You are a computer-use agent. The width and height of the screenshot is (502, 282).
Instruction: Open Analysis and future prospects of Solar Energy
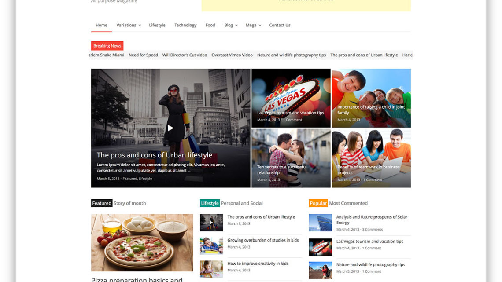coord(372,220)
